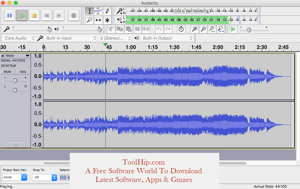Collapse the Music track with arrow button
The image size is (300, 189).
click(16, 145)
